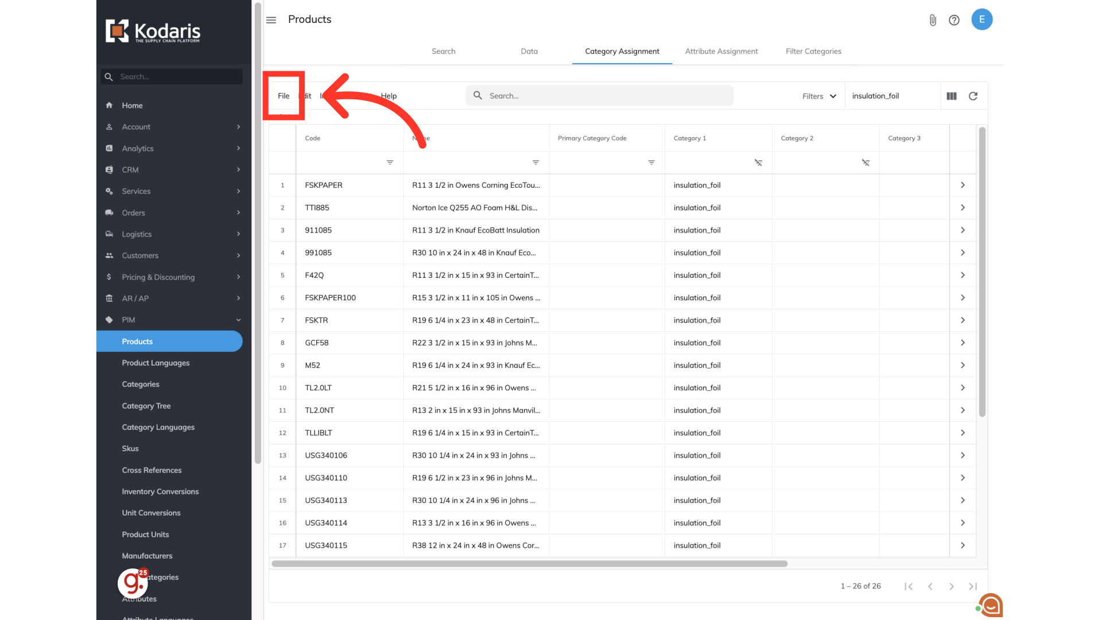
Task: Open the Primary Category Code filter icon
Action: (x=651, y=162)
